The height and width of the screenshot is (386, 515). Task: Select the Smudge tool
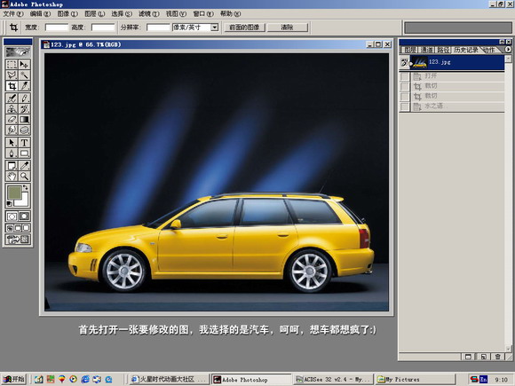point(12,130)
